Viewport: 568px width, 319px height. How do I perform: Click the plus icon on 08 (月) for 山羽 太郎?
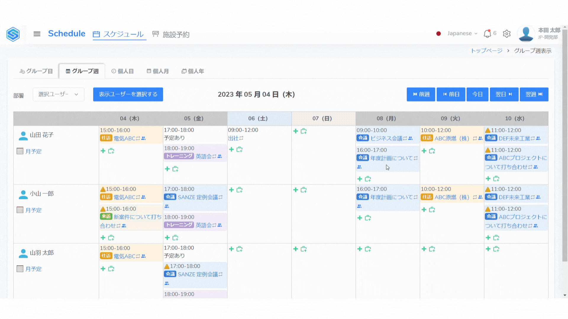coord(360,249)
